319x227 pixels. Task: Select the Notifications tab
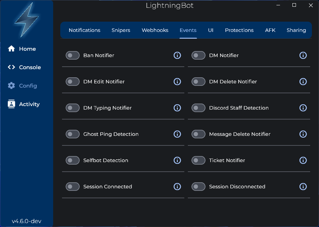(x=84, y=30)
